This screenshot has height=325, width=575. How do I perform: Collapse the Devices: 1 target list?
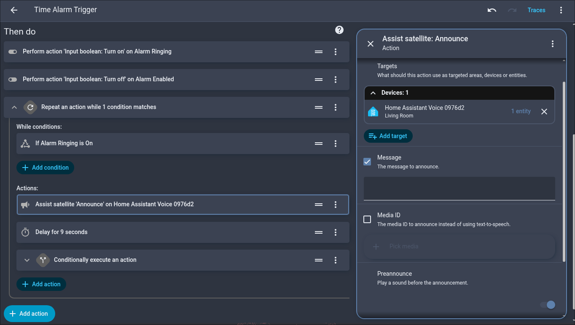[x=373, y=93]
